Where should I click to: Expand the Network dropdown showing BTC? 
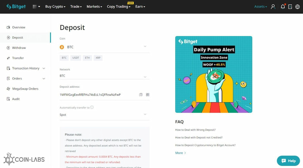pyautogui.click(x=105, y=76)
